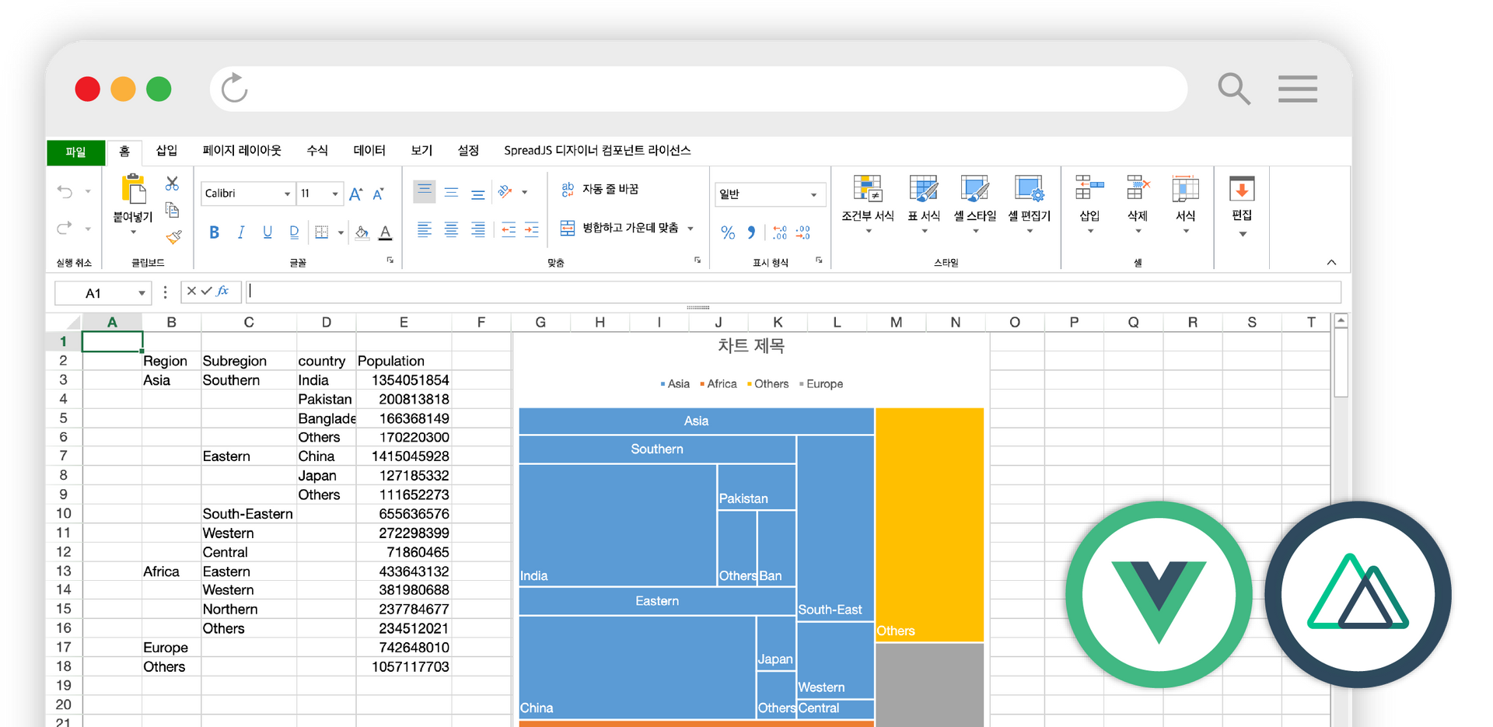This screenshot has width=1493, height=727.
Task: Apply percent number format
Action: (x=728, y=232)
